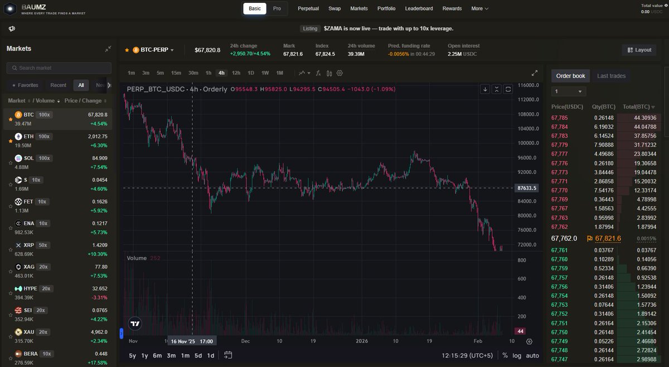Switch to Basic mode
This screenshot has height=367, width=669.
[x=255, y=8]
